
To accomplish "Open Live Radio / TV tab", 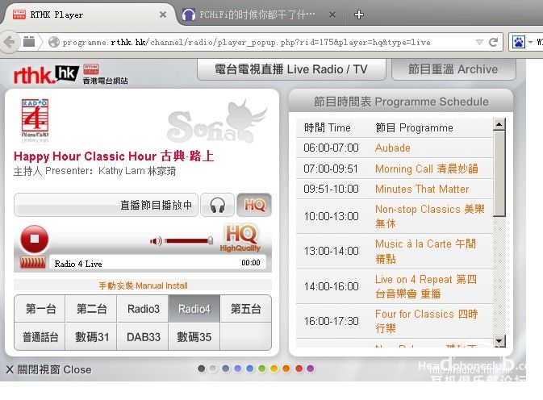I will click(x=291, y=69).
